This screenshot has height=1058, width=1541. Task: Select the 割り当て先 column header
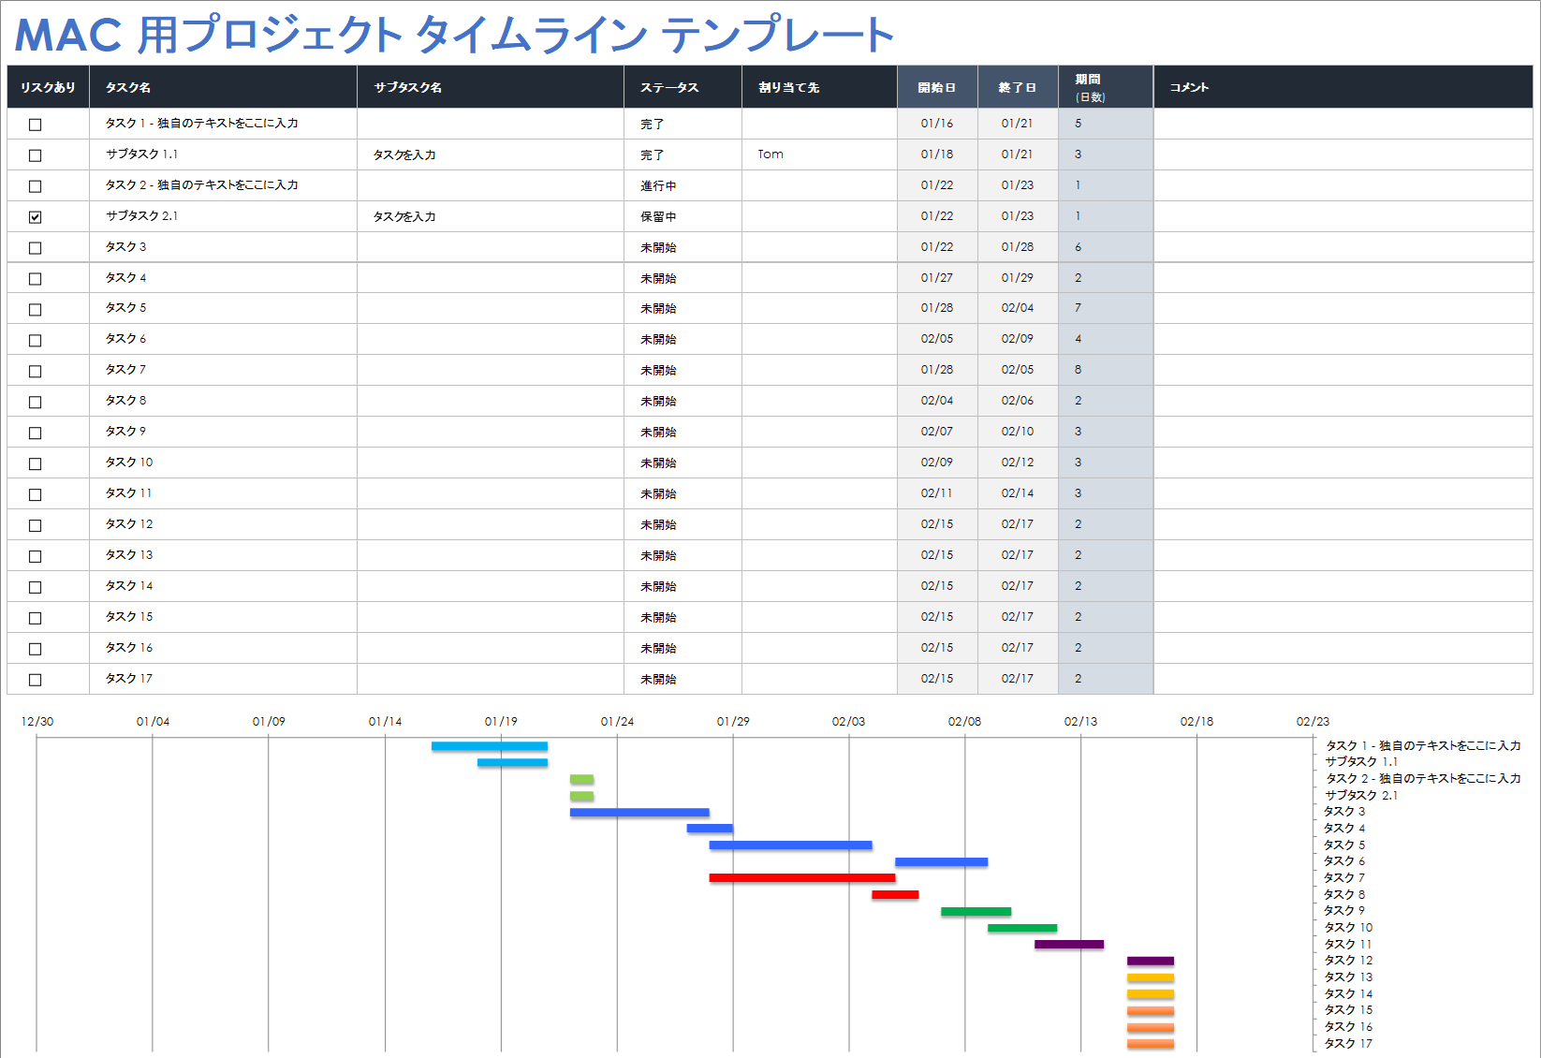click(819, 87)
